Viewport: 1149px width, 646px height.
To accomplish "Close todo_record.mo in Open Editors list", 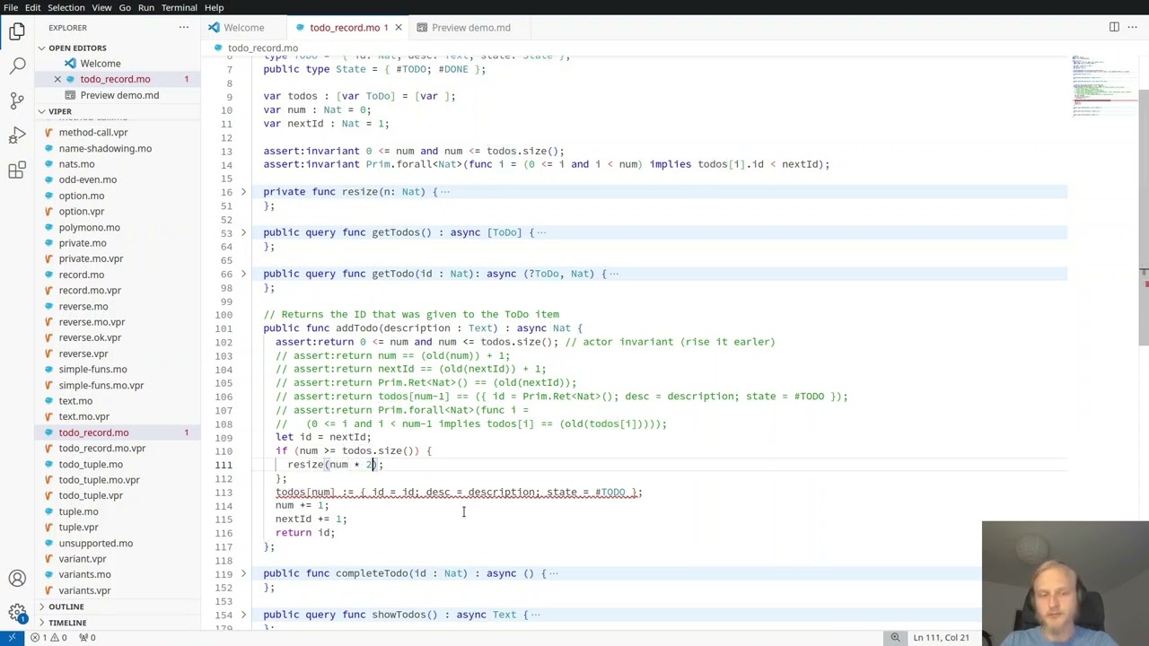I will coord(57,79).
